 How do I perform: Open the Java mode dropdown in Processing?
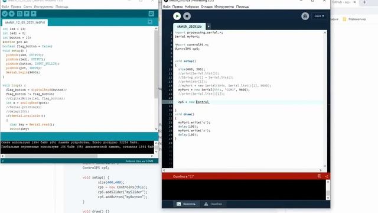319,16
